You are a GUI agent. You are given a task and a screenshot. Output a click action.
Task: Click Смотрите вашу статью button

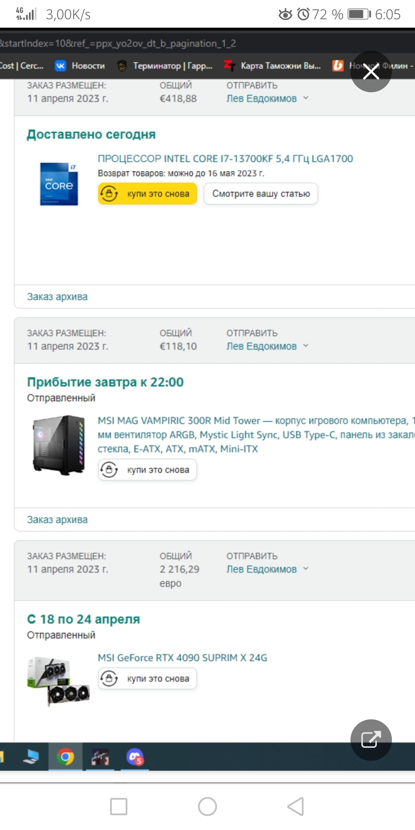tap(261, 193)
